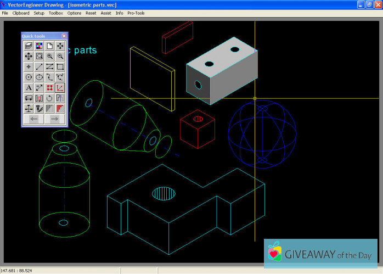383x274 pixels.
Task: Select the rectangle drawing tool
Action: 60,66
